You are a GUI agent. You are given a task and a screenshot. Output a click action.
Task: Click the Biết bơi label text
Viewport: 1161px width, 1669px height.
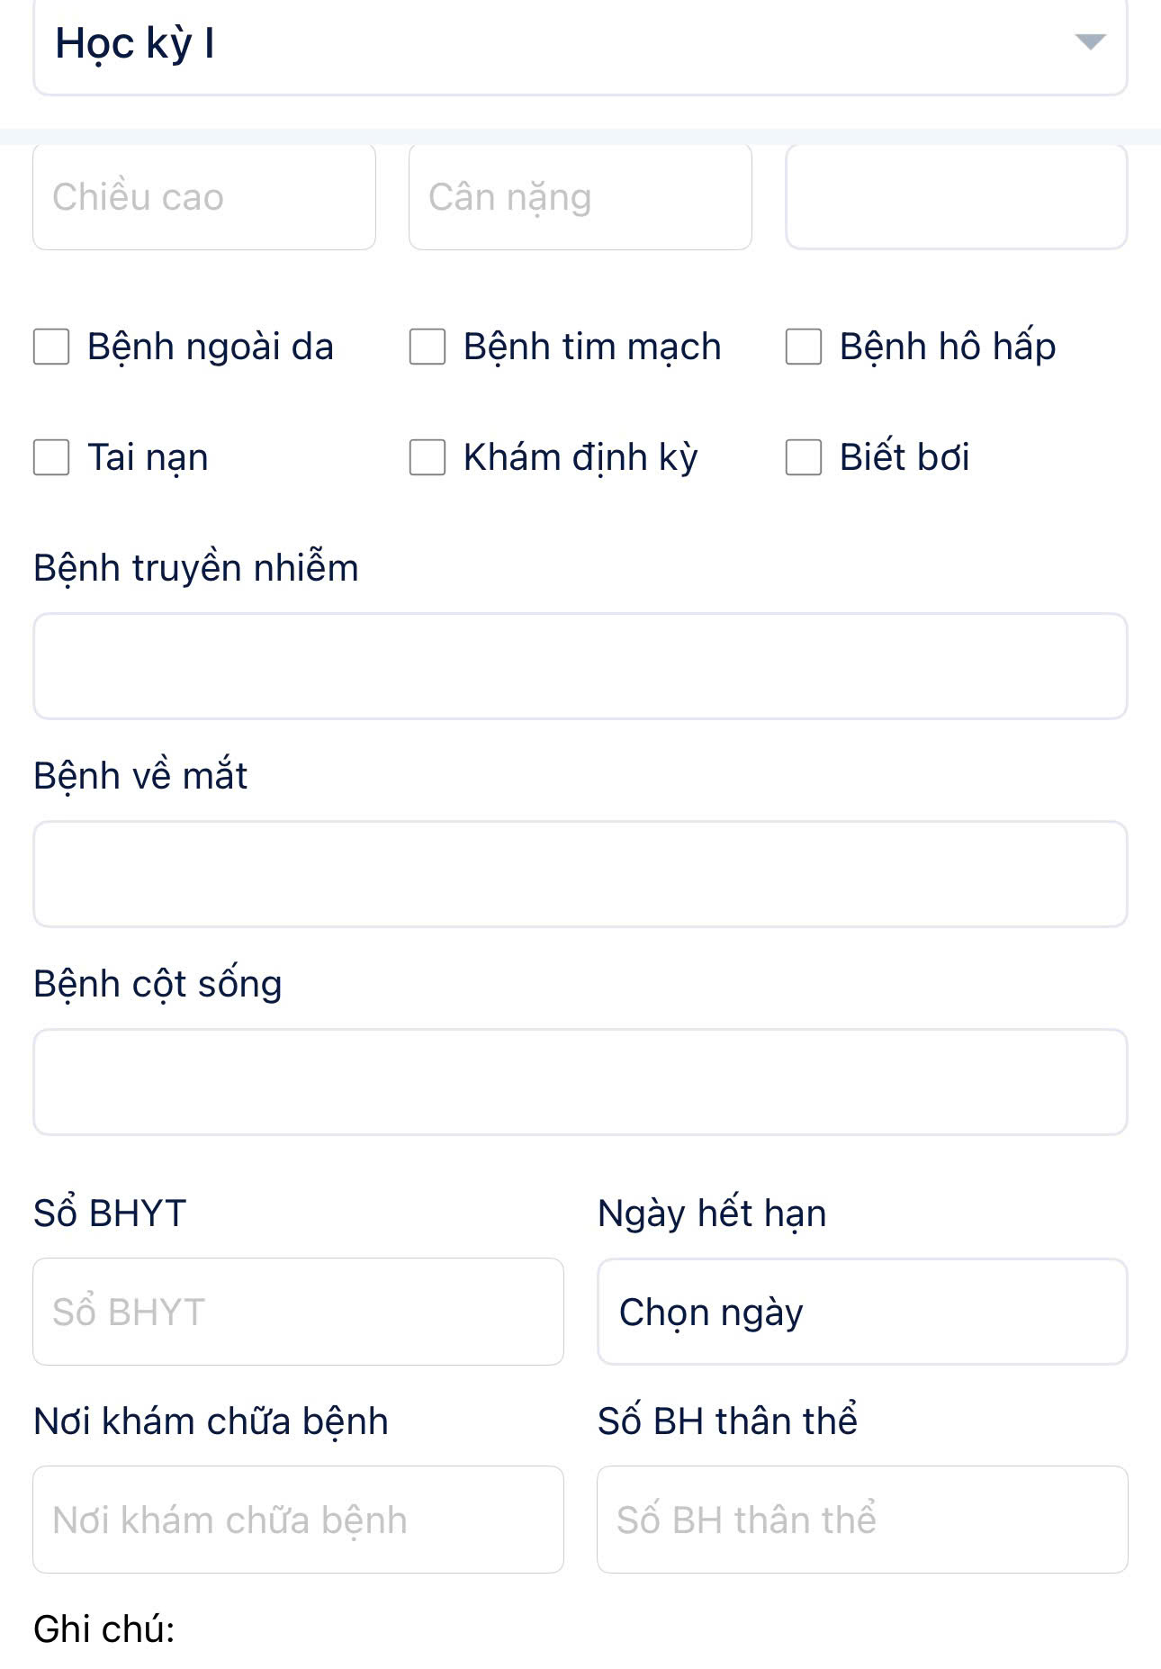pos(904,457)
